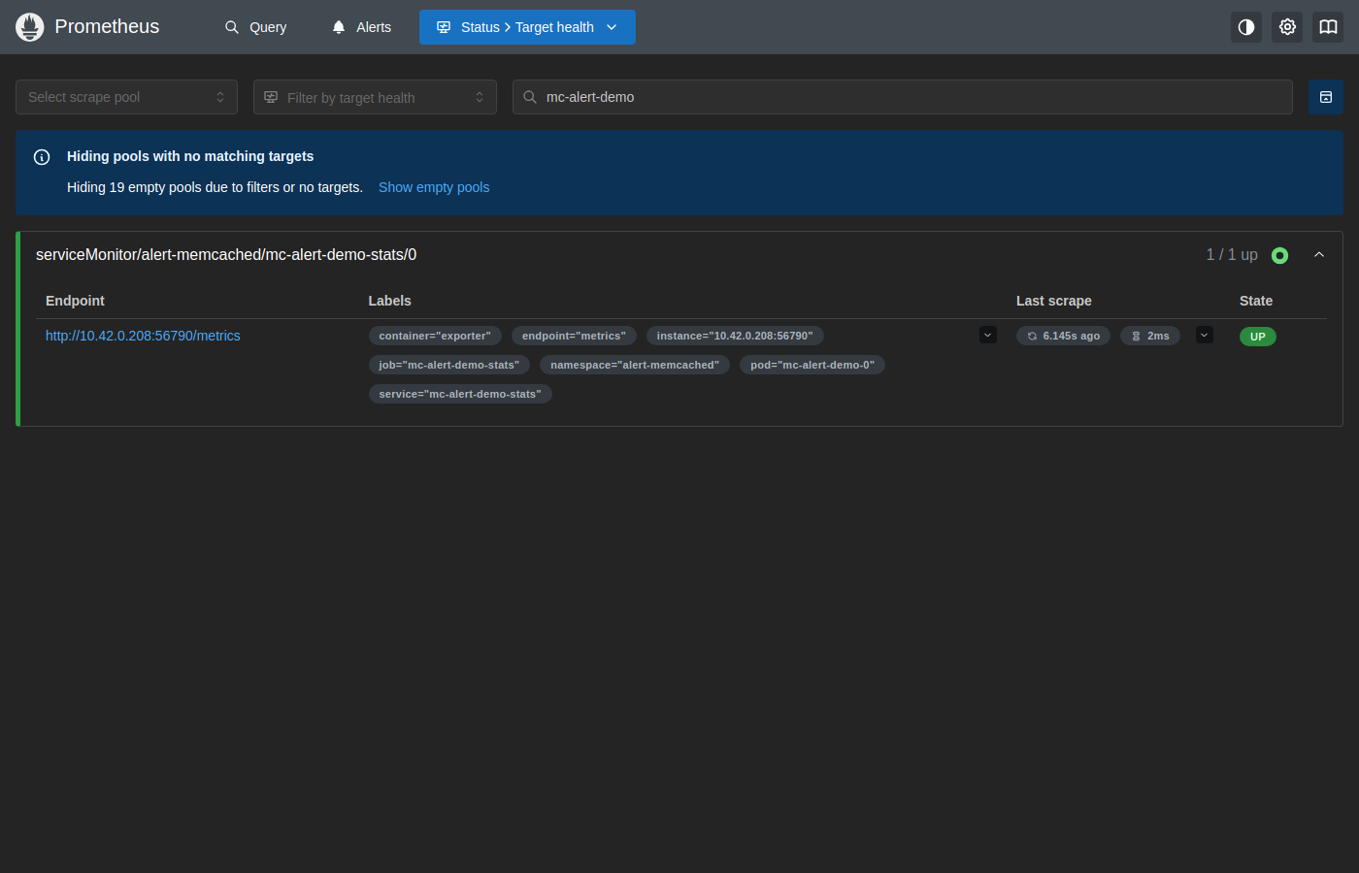
Task: Open the documentation book icon
Action: point(1328,27)
